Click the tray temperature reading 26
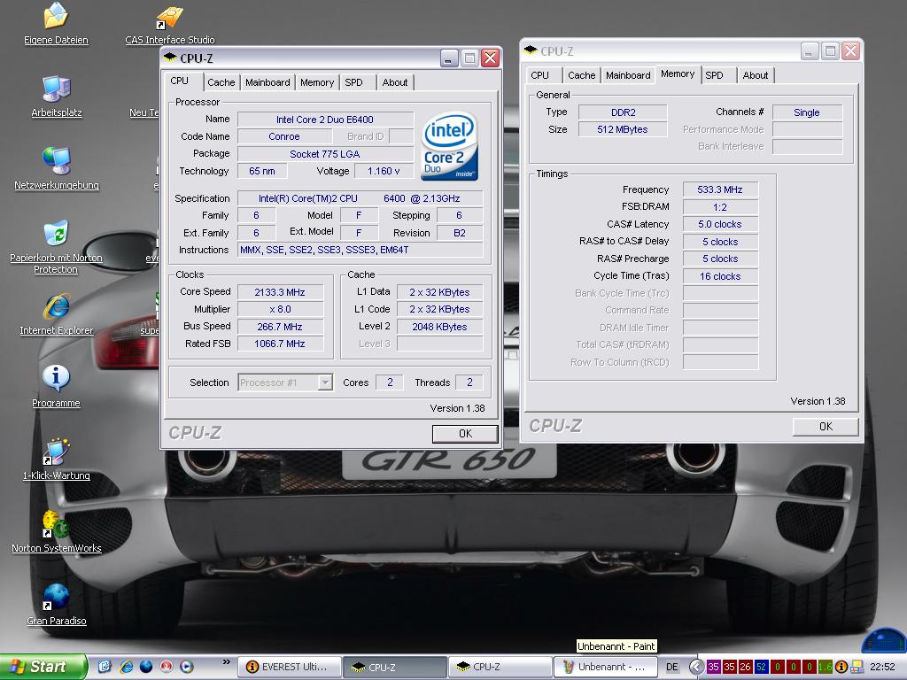Screen dimensions: 907x680 click(746, 667)
